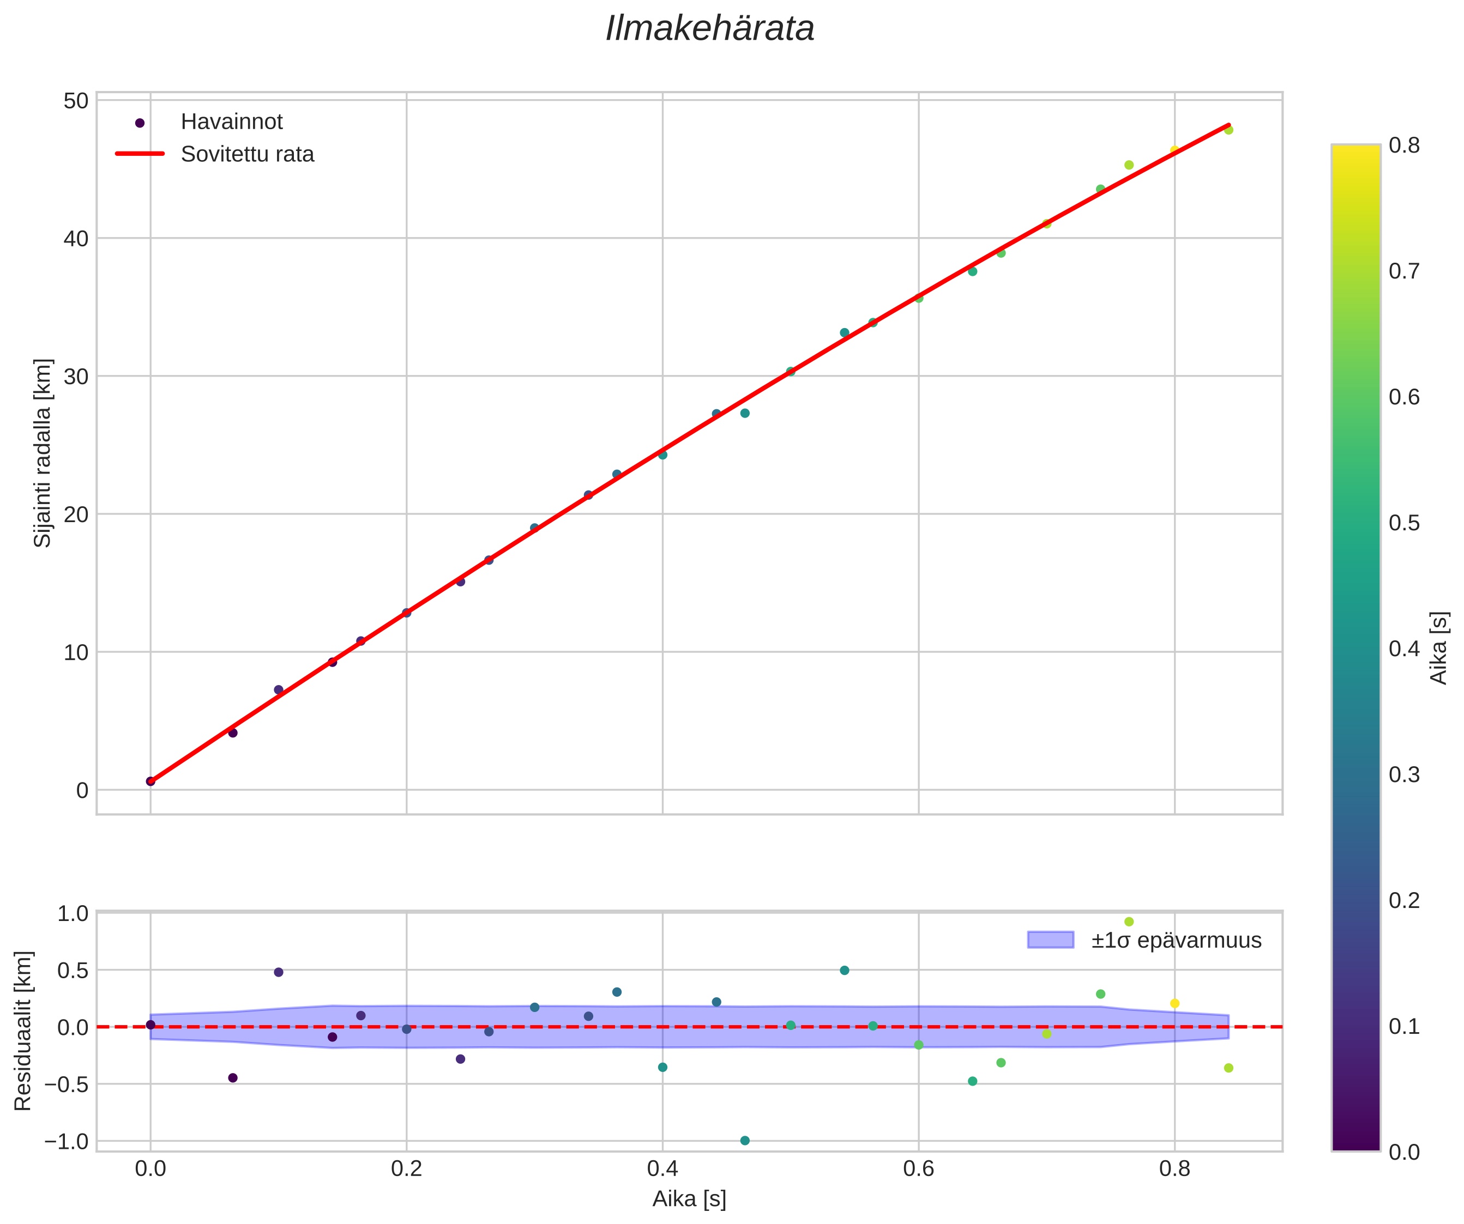Click the 50 tick label on position axis

[76, 101]
